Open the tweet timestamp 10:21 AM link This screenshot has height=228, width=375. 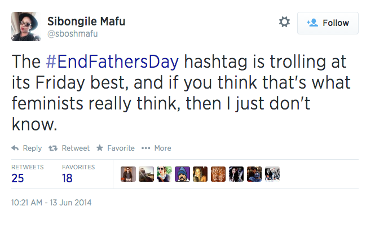click(51, 202)
